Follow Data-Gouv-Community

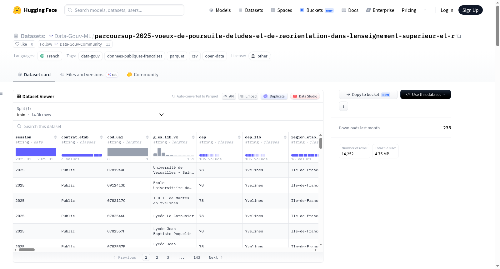pos(71,44)
